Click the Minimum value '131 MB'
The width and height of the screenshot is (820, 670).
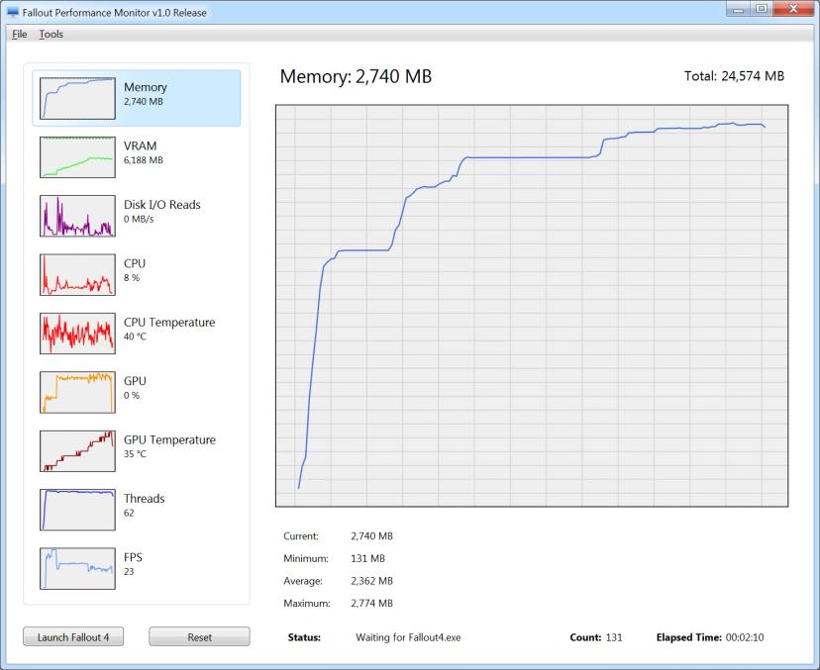pyautogui.click(x=367, y=559)
